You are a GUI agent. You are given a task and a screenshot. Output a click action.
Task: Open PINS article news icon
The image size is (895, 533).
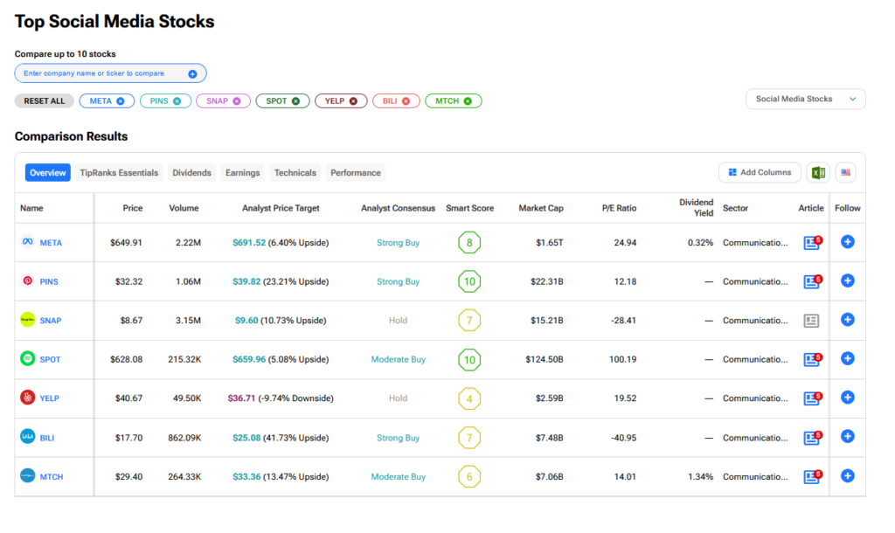(x=812, y=281)
